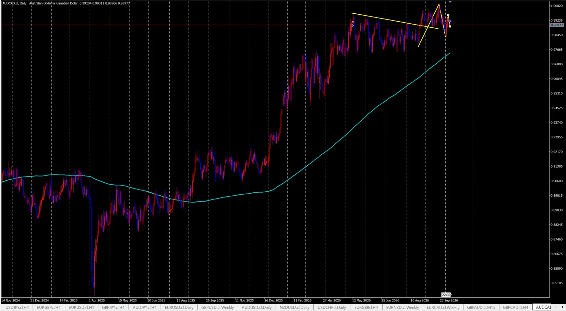Click the 26 Dec 2025 date label
The width and height of the screenshot is (566, 311).
tap(273, 300)
